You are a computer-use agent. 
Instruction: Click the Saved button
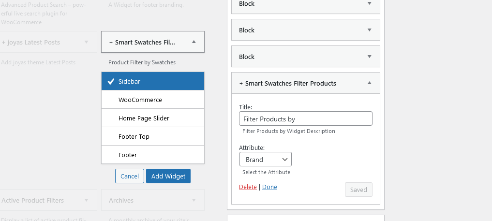tap(358, 190)
